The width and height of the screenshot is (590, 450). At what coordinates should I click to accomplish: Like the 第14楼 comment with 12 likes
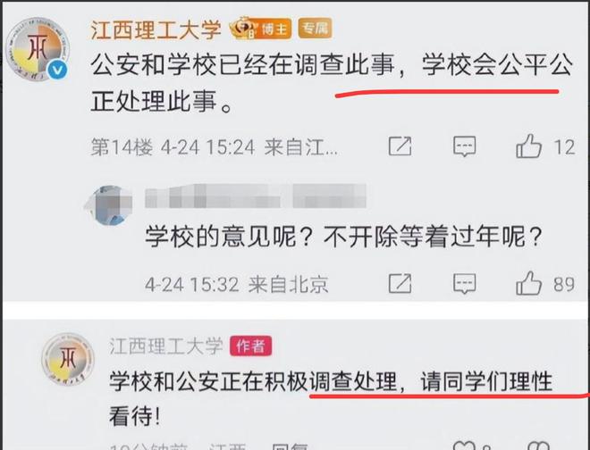point(528,146)
